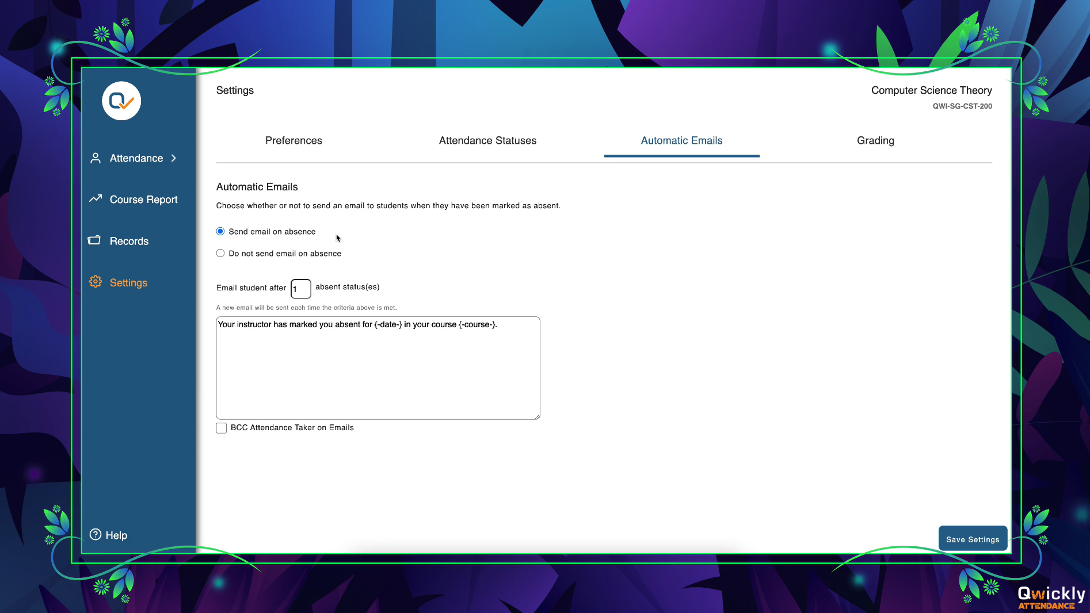Select the Send email on absence option
Viewport: 1090px width, 613px height.
pos(220,231)
